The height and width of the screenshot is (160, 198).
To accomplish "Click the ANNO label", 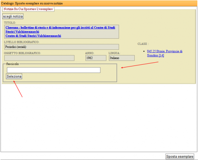I will tap(89, 53).
